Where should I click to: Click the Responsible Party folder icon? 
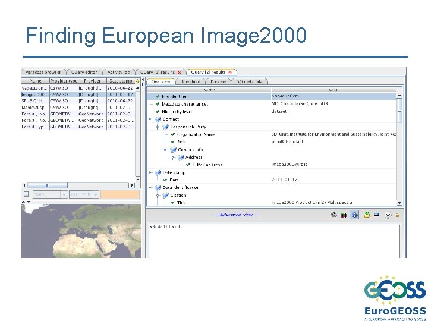165,127
